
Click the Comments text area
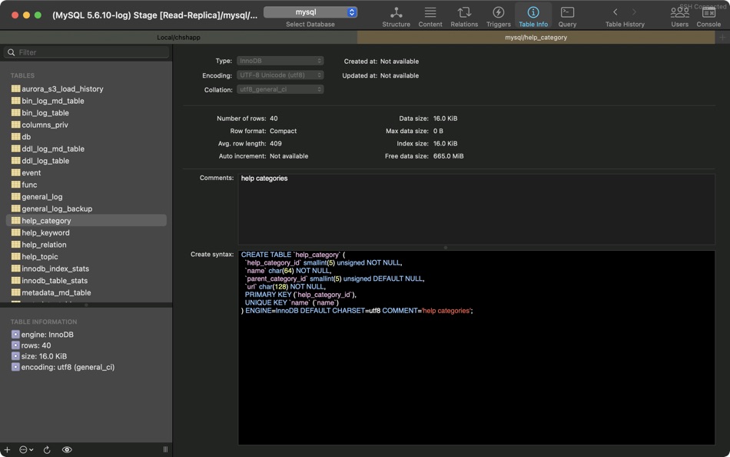tap(476, 209)
